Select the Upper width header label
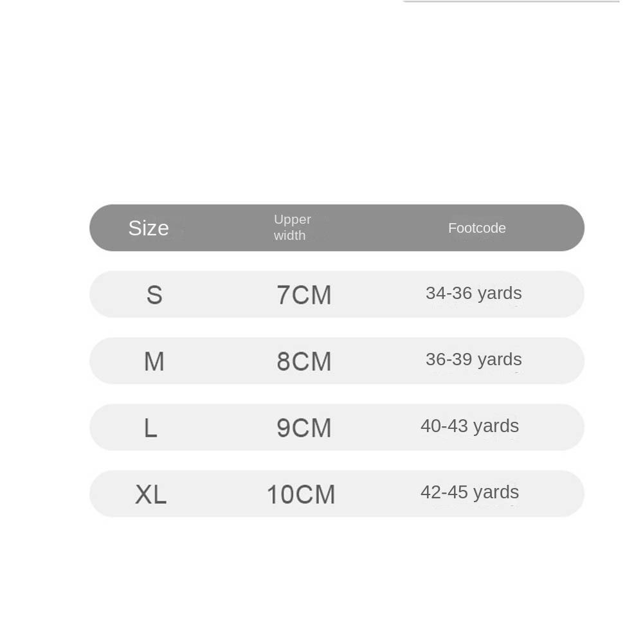Image resolution: width=643 pixels, height=643 pixels. [292, 227]
